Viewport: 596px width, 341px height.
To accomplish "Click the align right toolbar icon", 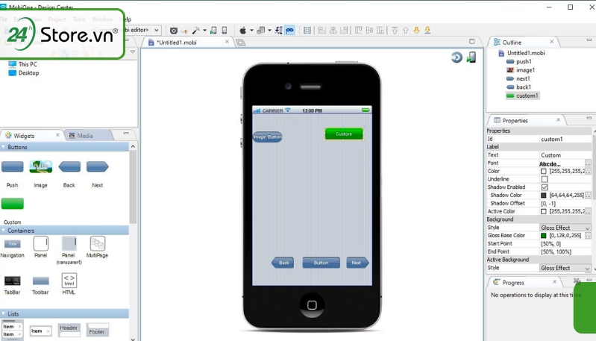I will (x=344, y=31).
